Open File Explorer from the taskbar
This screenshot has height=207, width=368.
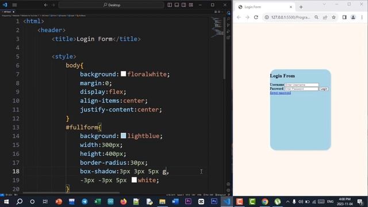[162, 202]
